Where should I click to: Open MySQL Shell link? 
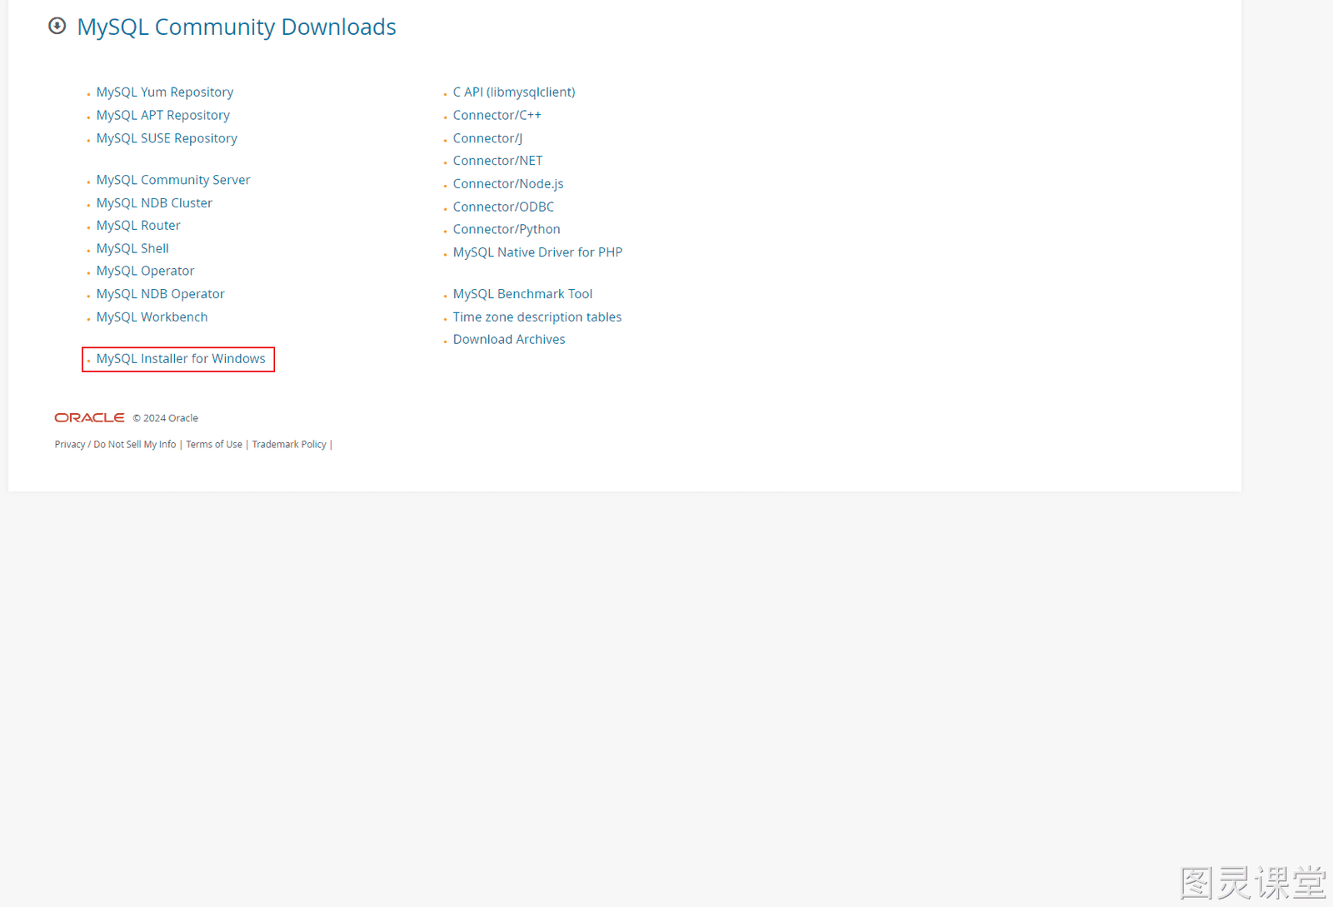point(132,248)
